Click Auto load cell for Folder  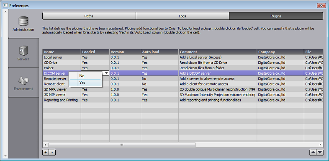159,68
